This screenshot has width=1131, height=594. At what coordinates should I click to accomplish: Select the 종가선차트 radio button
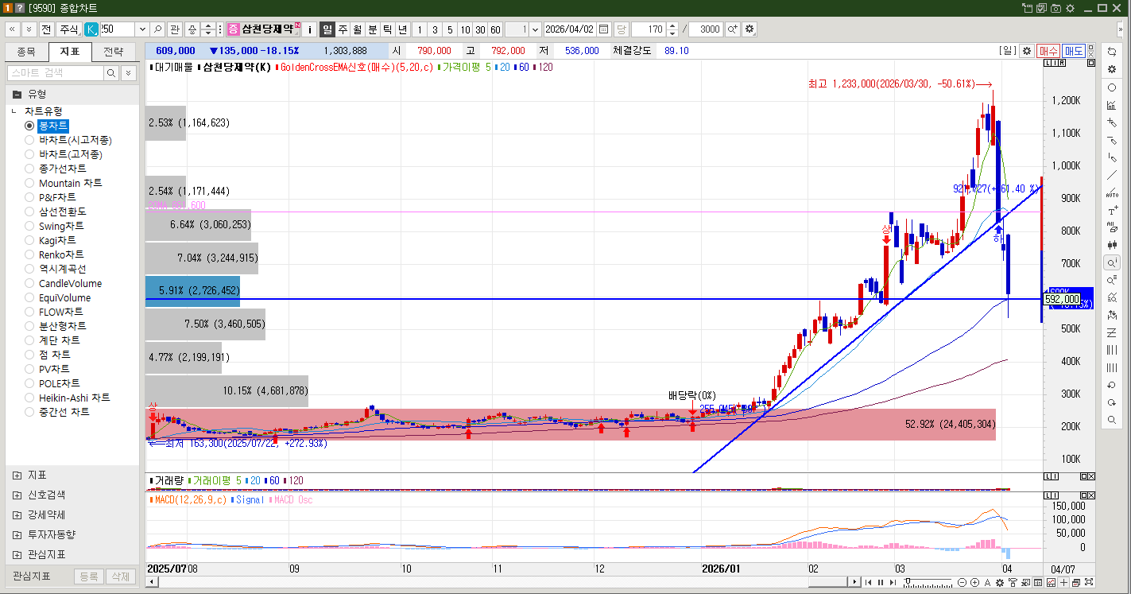tap(29, 169)
